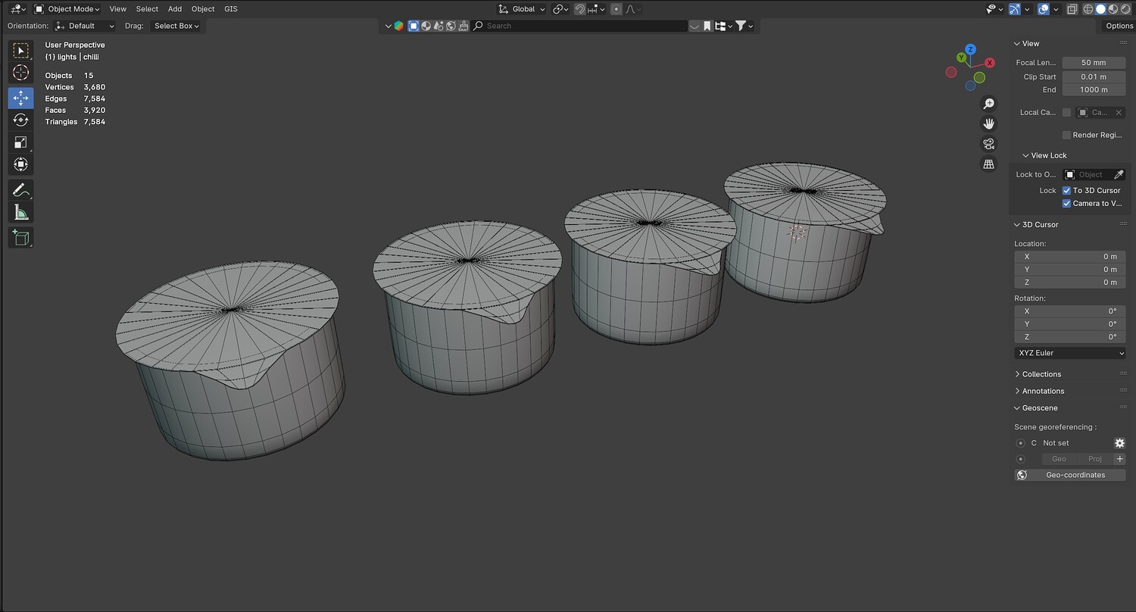The image size is (1136, 612).
Task: Click the red X axis gizmo ball
Action: click(x=989, y=63)
